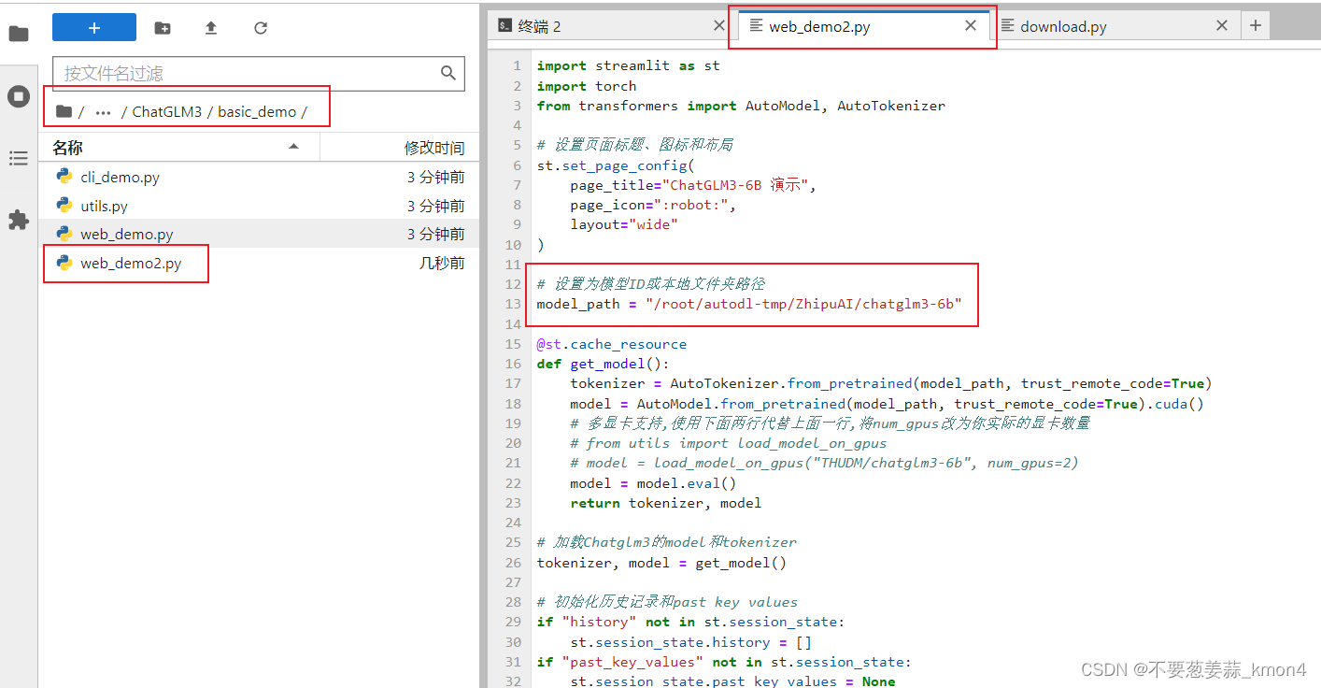
Task: Click the st.session_state.history = [] line
Action: (691, 642)
